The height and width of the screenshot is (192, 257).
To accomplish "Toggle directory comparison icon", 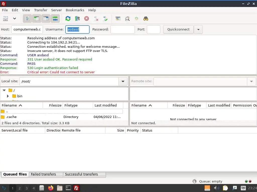I will 127,18.
